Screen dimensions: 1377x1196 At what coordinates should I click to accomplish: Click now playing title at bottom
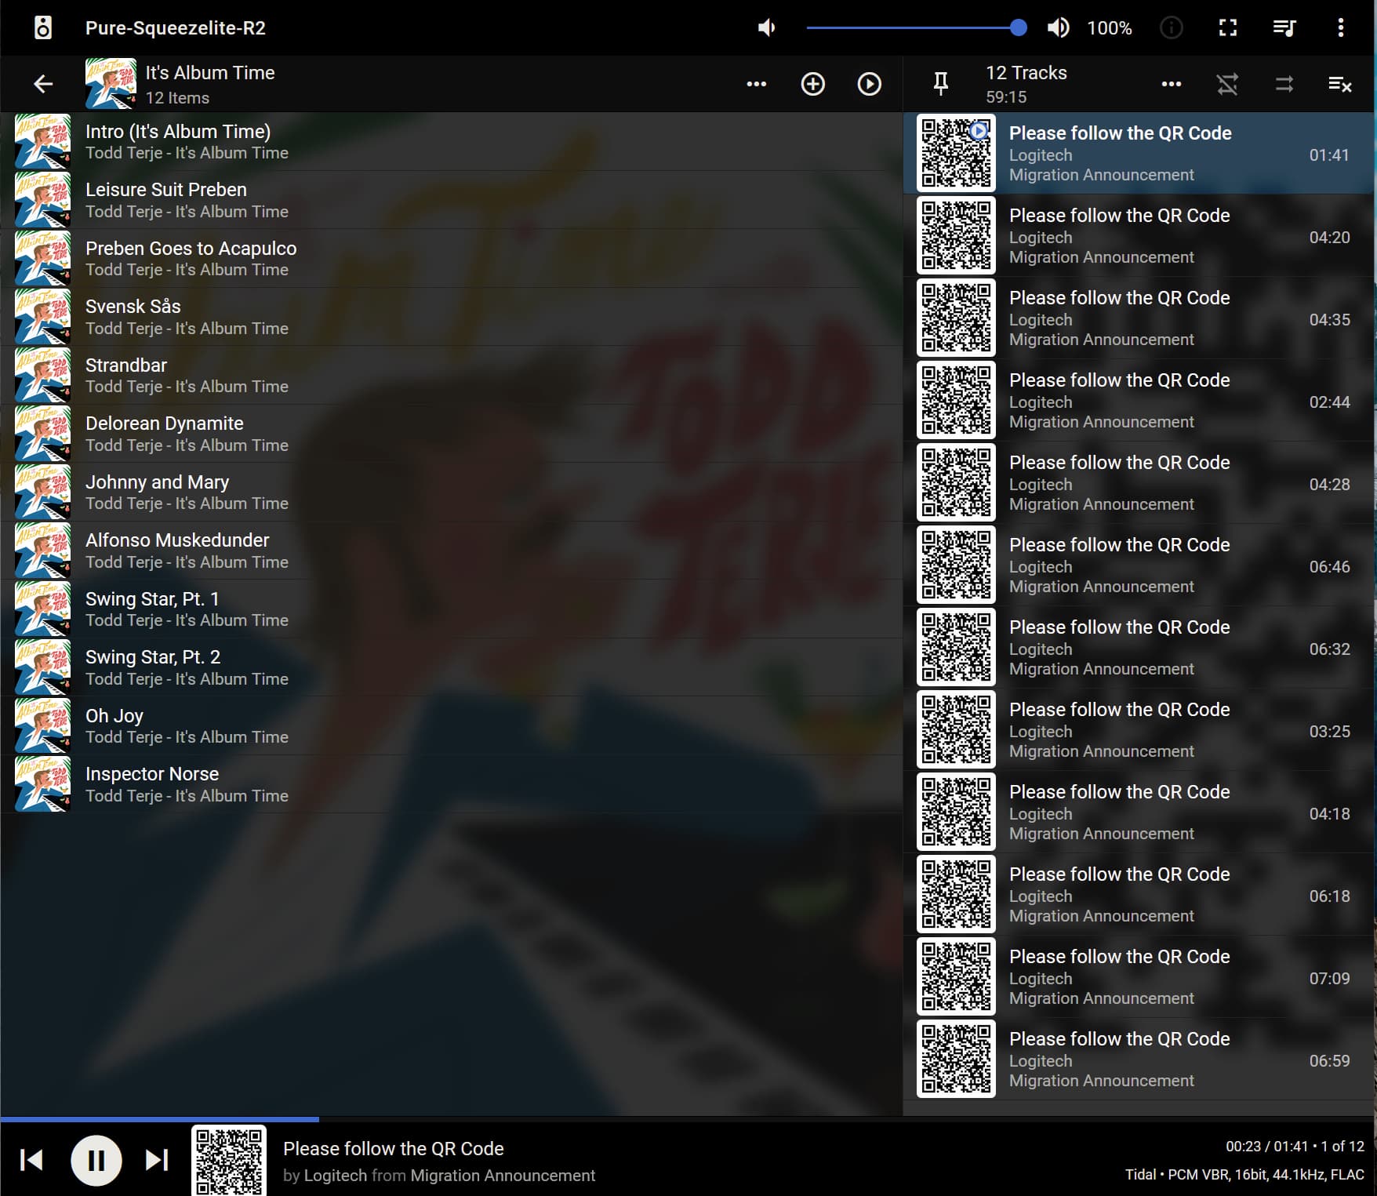pyautogui.click(x=394, y=1149)
